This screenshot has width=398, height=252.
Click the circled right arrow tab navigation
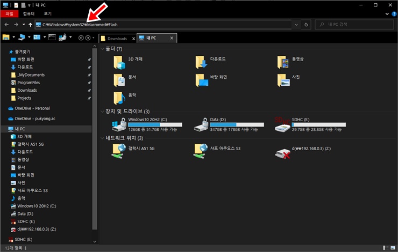[88, 38]
